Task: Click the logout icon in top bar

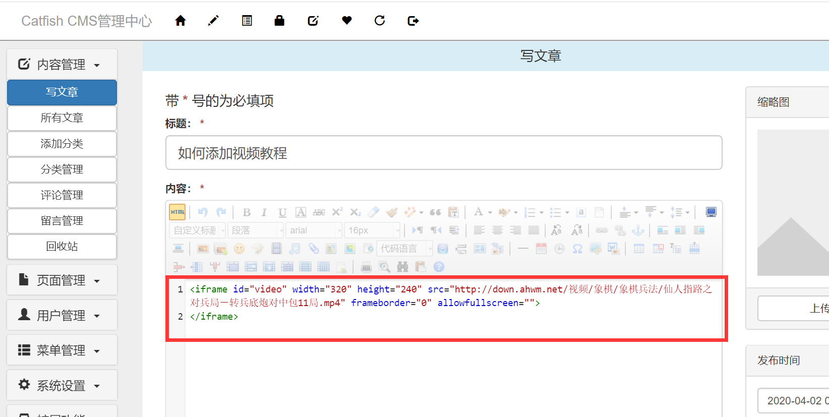Action: pos(413,21)
